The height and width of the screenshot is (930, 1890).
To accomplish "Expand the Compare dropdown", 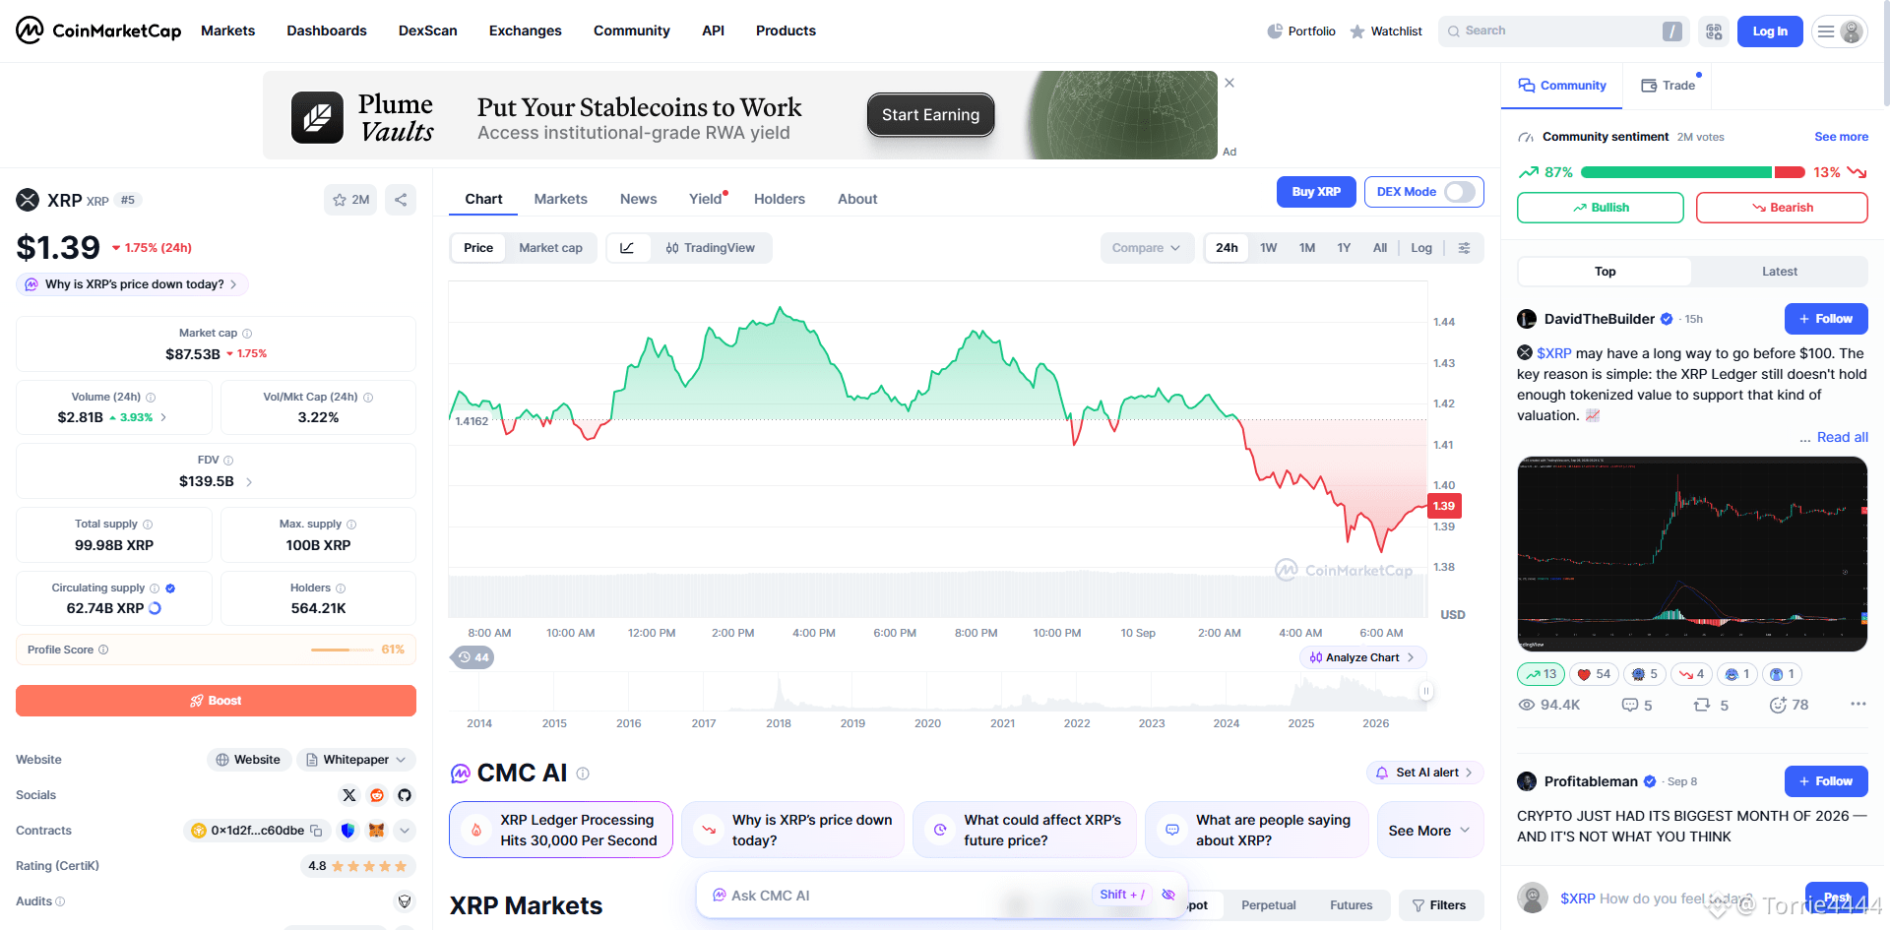I will point(1147,248).
